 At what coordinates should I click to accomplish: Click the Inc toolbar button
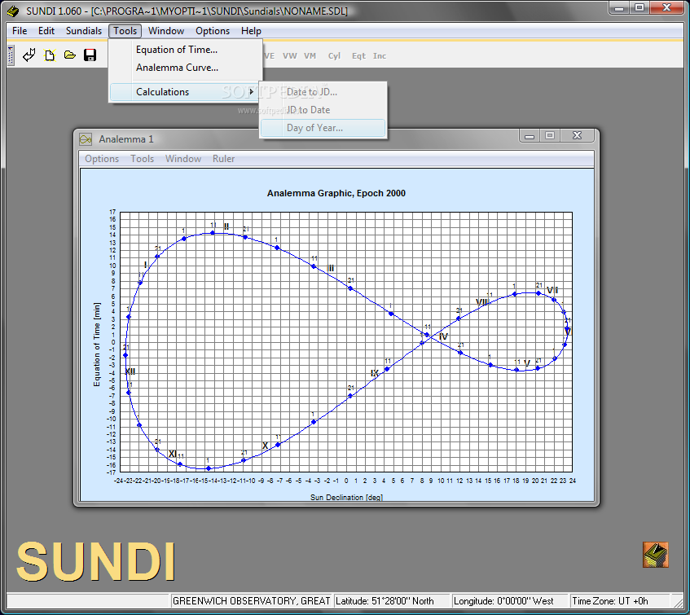[x=380, y=56]
